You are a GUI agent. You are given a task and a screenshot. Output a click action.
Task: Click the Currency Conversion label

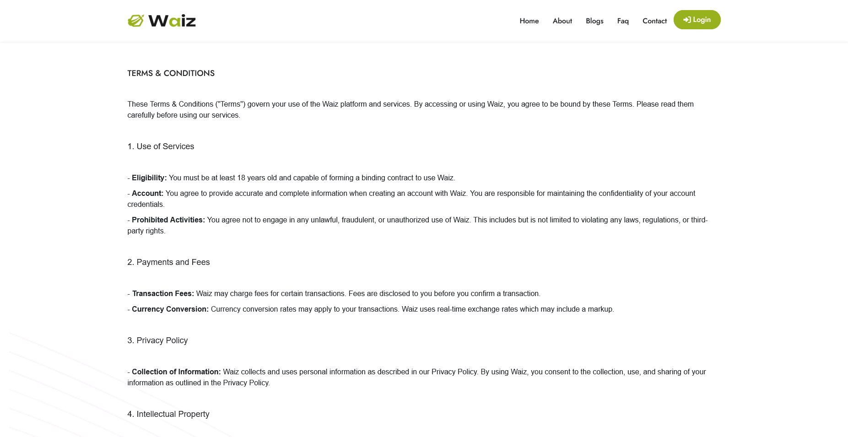tap(170, 309)
